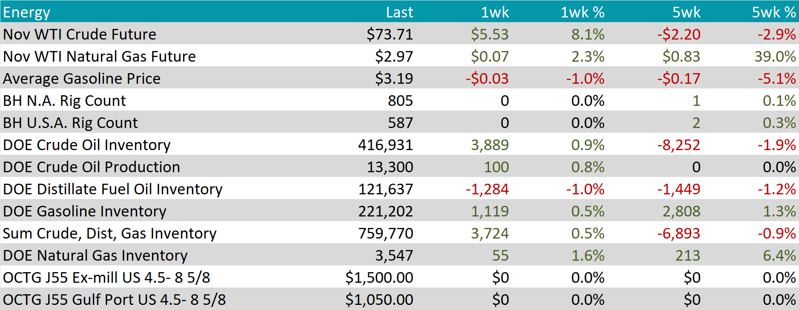
Task: Select the $73.71 crude price cell
Action: coord(389,34)
